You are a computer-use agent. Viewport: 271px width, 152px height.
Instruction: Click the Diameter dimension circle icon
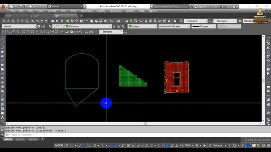33,32
